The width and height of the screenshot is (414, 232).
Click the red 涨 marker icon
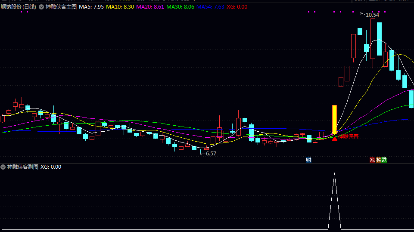click(372, 160)
